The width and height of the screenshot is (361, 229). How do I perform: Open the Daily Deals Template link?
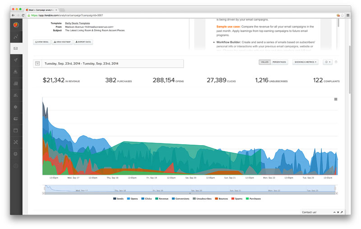click(78, 23)
